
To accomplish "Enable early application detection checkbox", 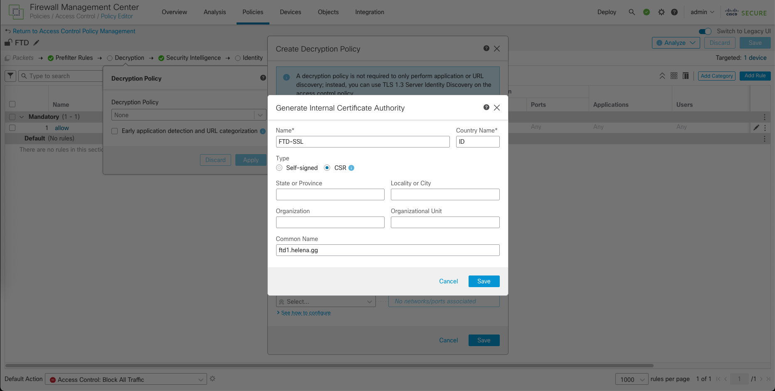I will [x=115, y=131].
